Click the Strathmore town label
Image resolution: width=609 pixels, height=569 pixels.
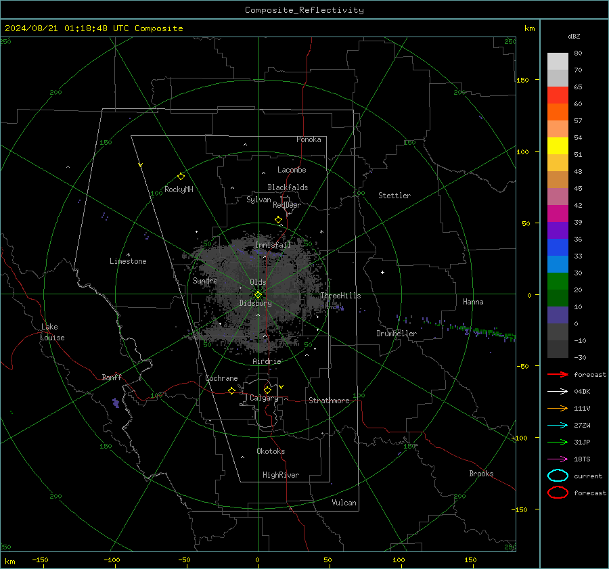pyautogui.click(x=329, y=401)
